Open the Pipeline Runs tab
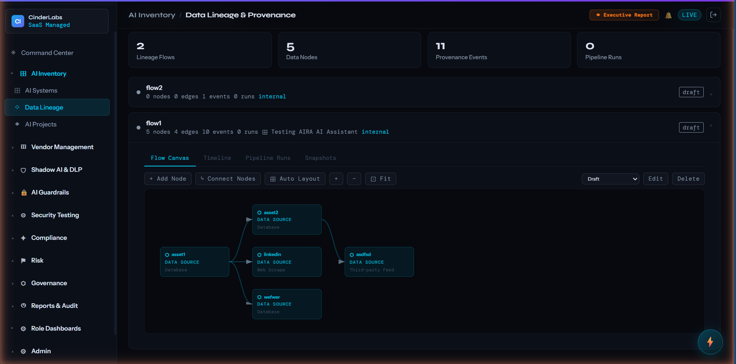The width and height of the screenshot is (736, 364). [x=268, y=158]
